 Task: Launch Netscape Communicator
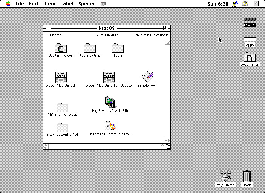(x=110, y=126)
